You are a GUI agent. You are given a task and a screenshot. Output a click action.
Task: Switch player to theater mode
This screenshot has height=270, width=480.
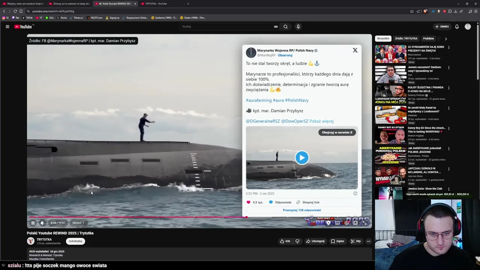click(x=355, y=223)
